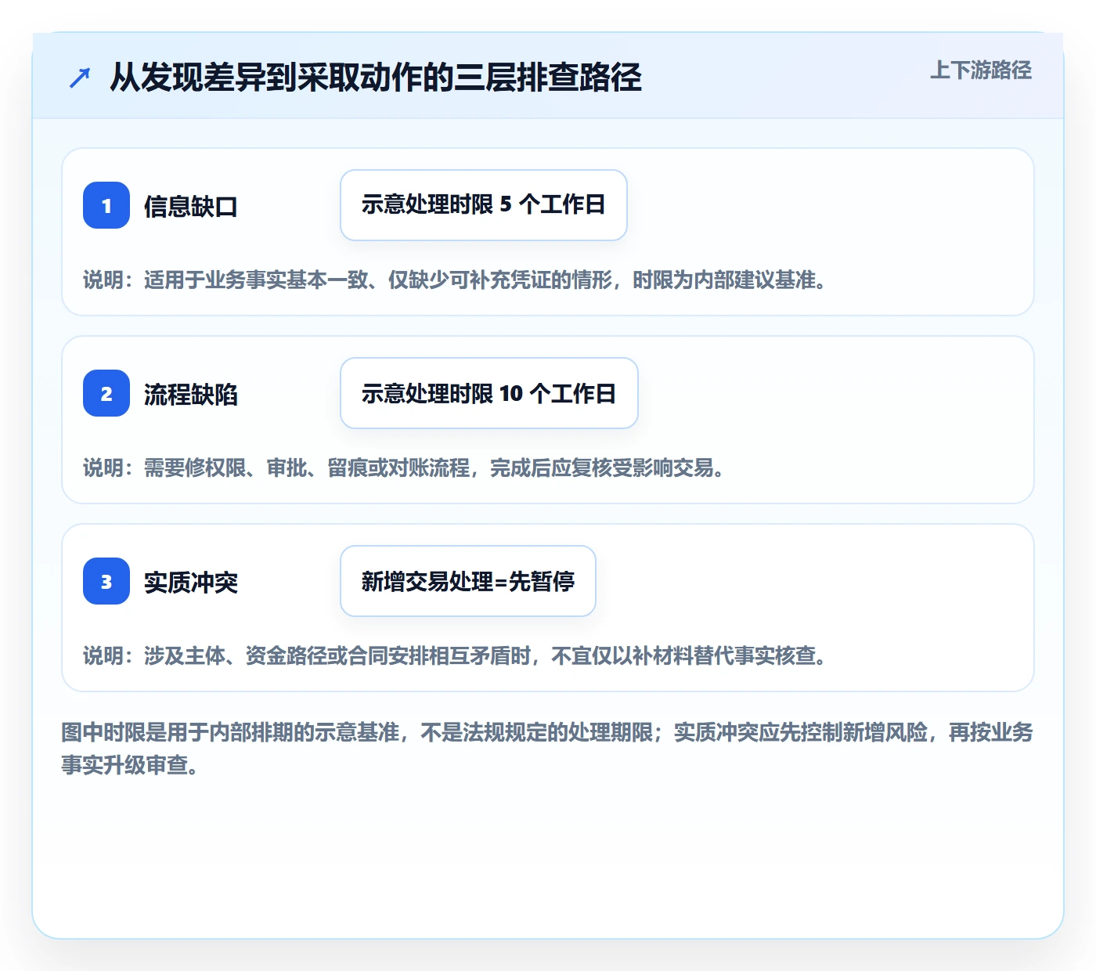Click the 上下游路径 label in the header
Image resolution: width=1096 pixels, height=971 pixels.
click(x=981, y=70)
